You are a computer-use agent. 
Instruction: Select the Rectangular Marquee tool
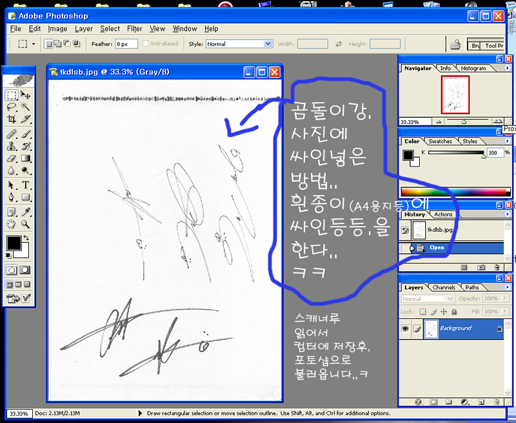(12, 95)
